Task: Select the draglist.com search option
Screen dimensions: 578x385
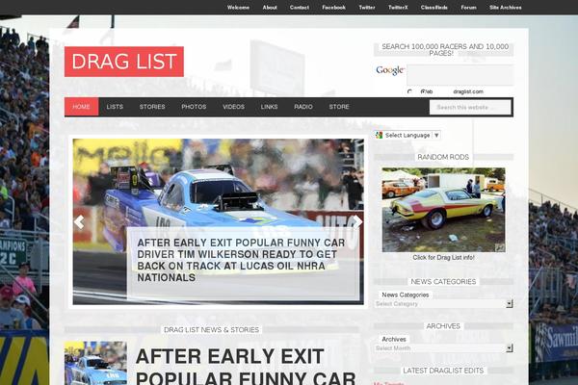Action: pyautogui.click(x=468, y=91)
